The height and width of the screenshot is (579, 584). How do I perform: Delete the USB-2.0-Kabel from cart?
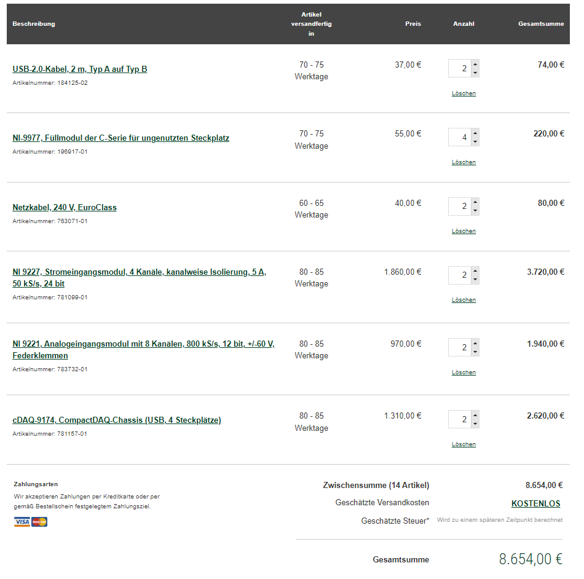[464, 93]
